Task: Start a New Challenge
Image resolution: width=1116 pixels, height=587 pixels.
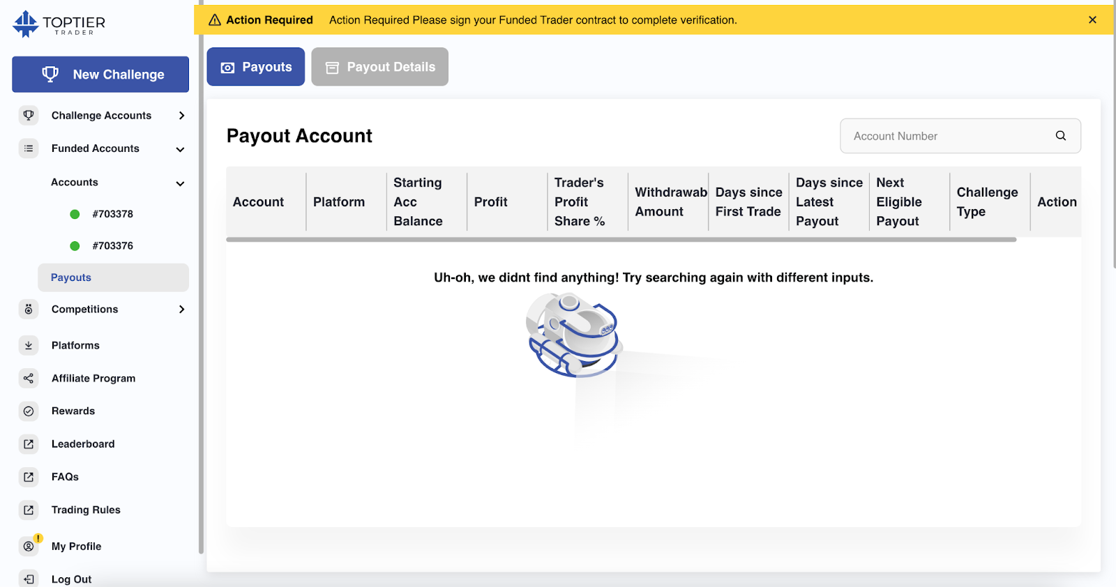Action: pos(100,75)
